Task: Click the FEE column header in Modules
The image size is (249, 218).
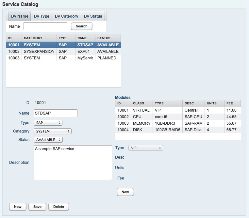Action: tap(232, 103)
